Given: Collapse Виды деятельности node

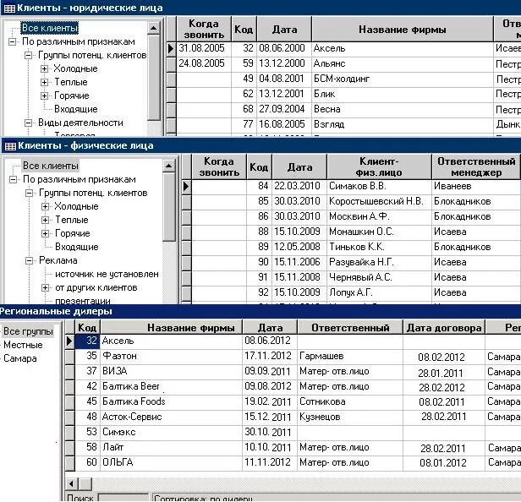Looking at the screenshot, I should pyautogui.click(x=28, y=123).
